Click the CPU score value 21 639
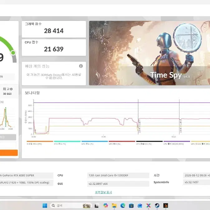Image resolution: width=210 pixels, height=210 pixels. click(54, 49)
